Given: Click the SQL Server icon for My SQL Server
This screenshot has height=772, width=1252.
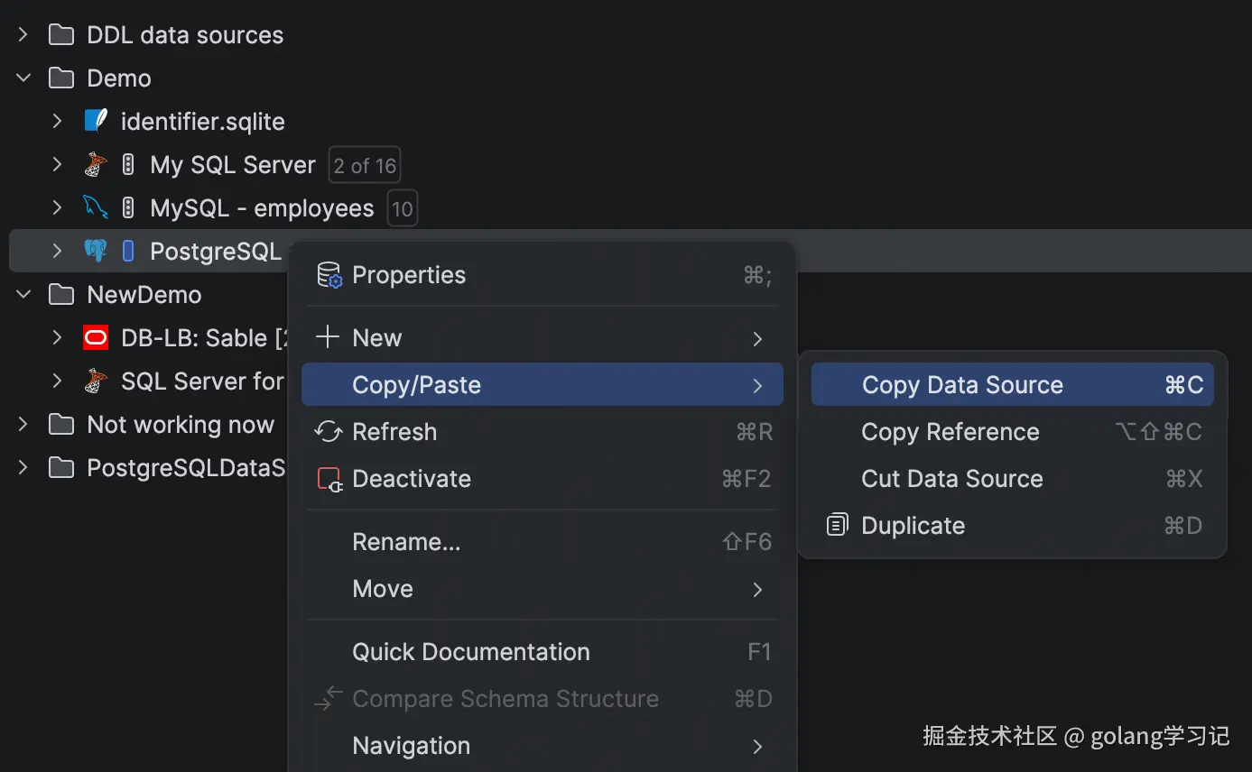Looking at the screenshot, I should point(96,165).
